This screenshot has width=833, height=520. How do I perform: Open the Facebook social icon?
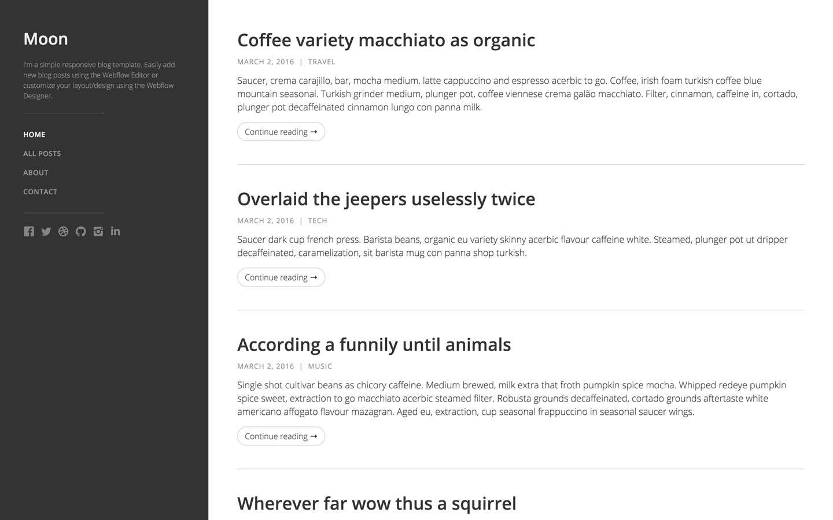tap(29, 231)
